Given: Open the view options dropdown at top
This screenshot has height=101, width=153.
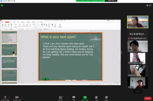Looking at the screenshot, I should [x=111, y=1].
